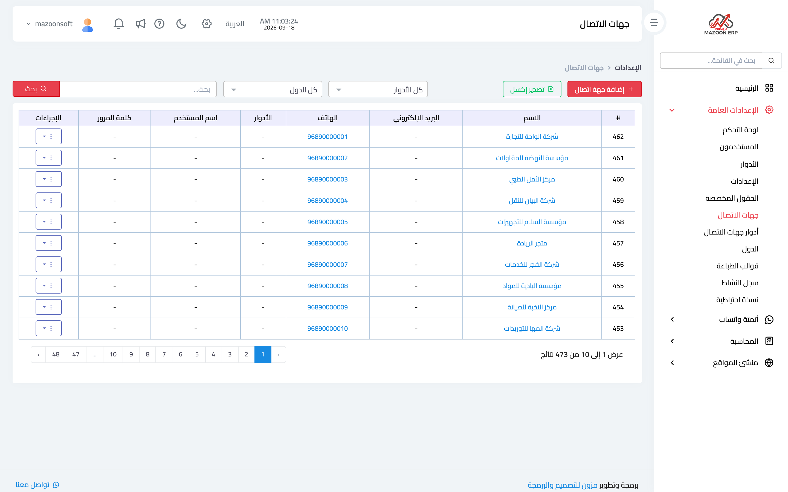Open لوحة التحكم in sidebar
The width and height of the screenshot is (788, 492).
(x=740, y=130)
